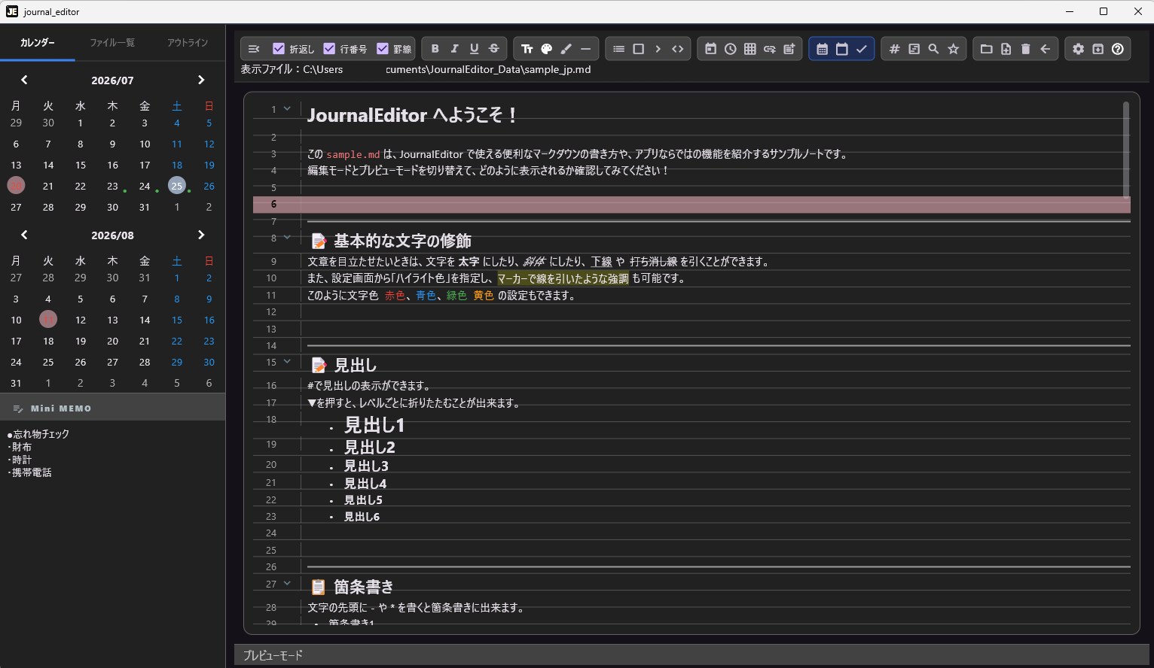Insert a link from toolbar
The width and height of the screenshot is (1154, 668).
pyautogui.click(x=769, y=49)
